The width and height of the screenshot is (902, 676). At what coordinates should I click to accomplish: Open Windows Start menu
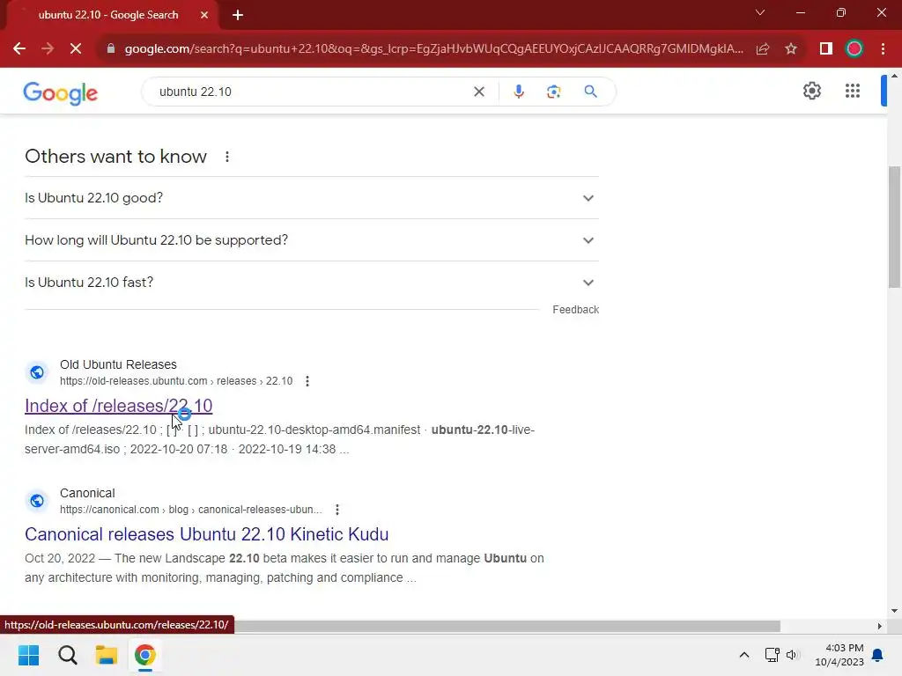click(x=28, y=655)
